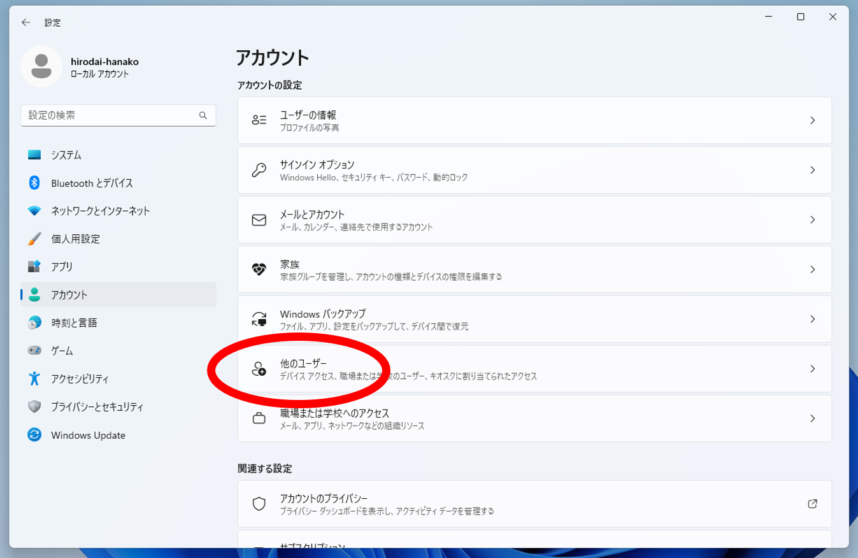Viewport: 858px width, 558px height.
Task: Select ゲーム in the sidebar
Action: (x=118, y=350)
